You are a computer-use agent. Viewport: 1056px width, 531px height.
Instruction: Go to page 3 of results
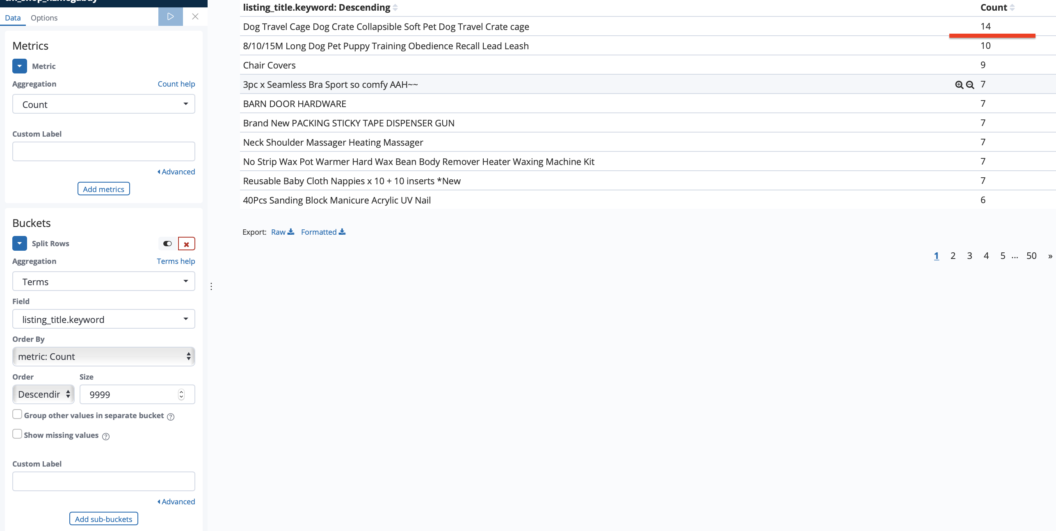click(969, 256)
